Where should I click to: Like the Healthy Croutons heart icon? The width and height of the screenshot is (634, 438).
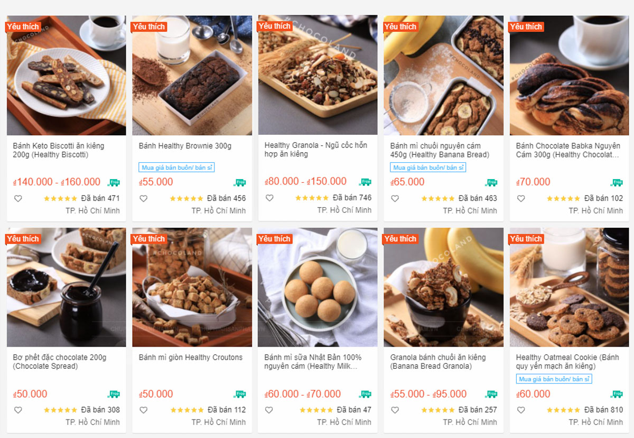pos(143,410)
